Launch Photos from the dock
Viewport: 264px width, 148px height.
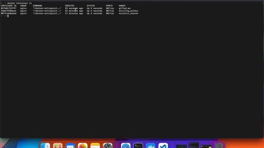(x=82, y=146)
